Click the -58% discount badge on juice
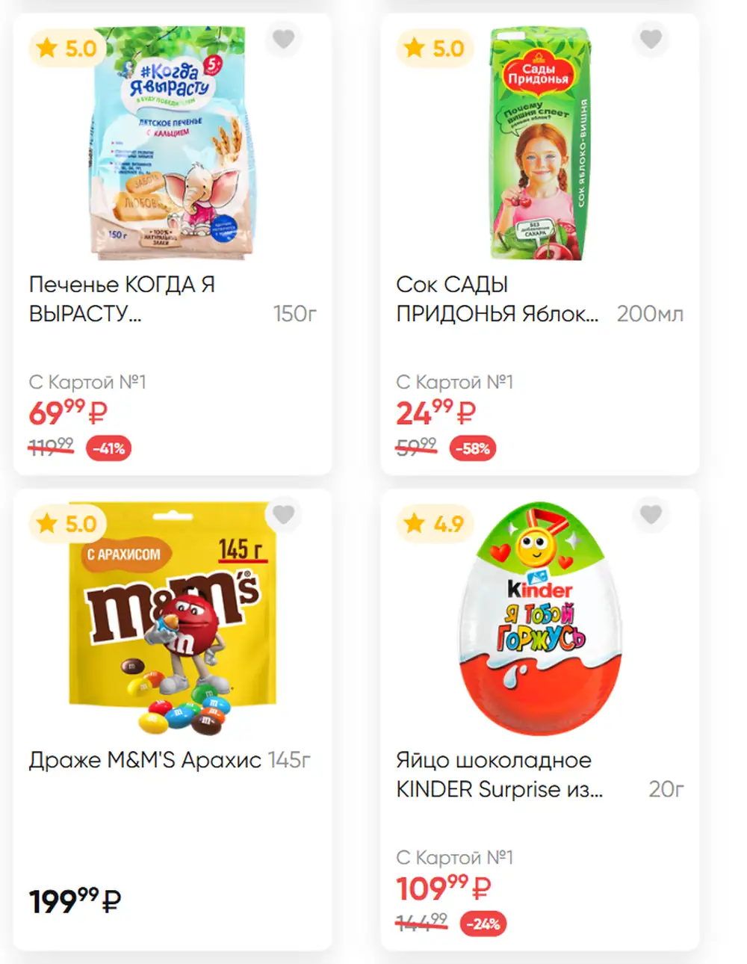 (x=473, y=448)
